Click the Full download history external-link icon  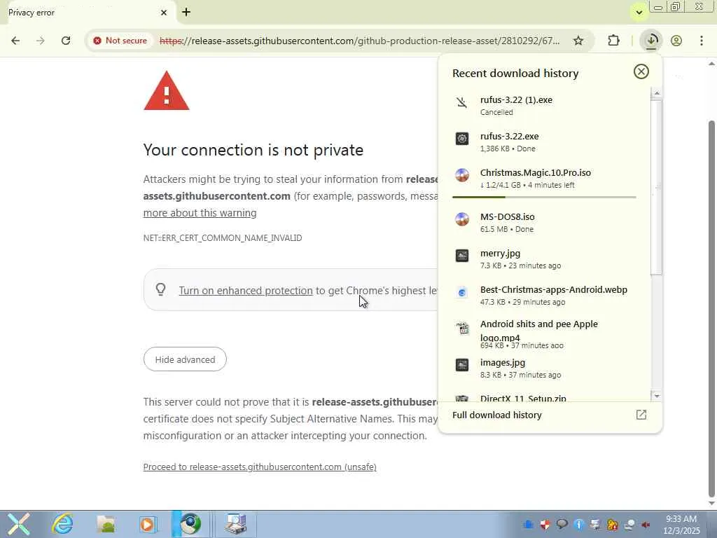point(641,415)
